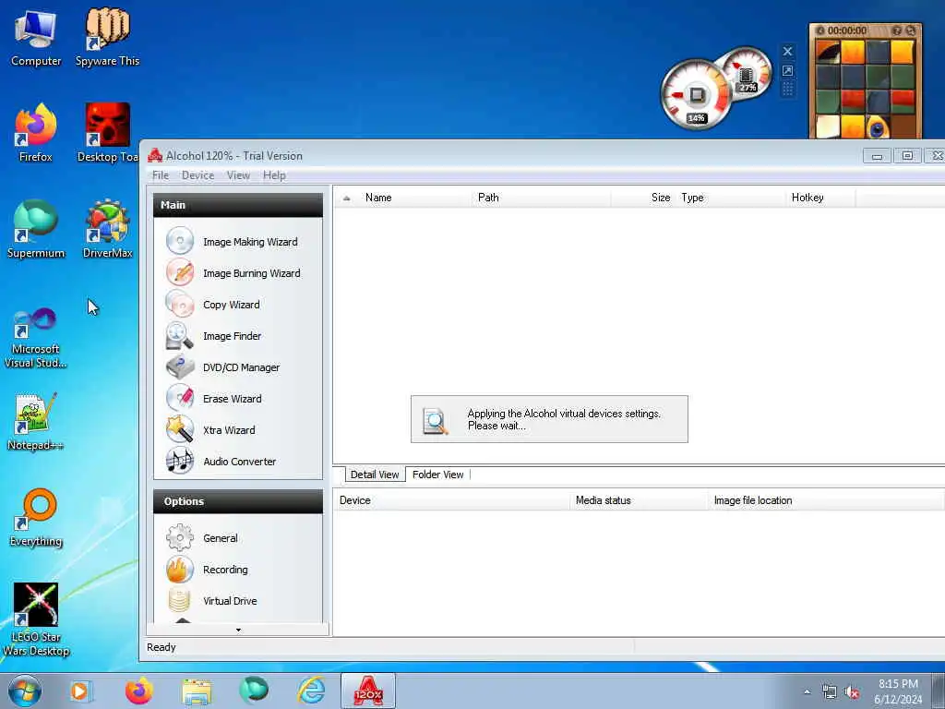Expand sidebar using bottom down arrow
This screenshot has width=945, height=709.
click(238, 630)
